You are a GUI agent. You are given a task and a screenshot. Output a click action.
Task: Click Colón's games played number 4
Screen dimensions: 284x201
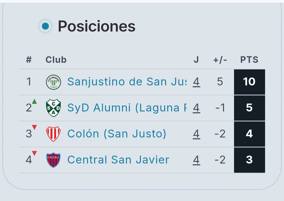196,134
